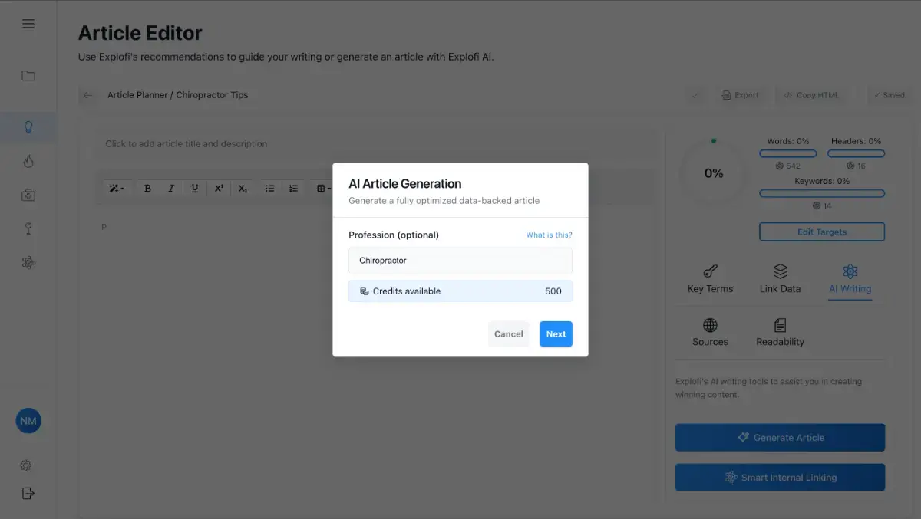Click the Keywords progress bar
Image resolution: width=921 pixels, height=519 pixels.
pyautogui.click(x=822, y=194)
